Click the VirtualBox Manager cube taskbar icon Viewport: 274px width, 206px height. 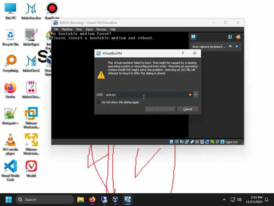click(116, 200)
